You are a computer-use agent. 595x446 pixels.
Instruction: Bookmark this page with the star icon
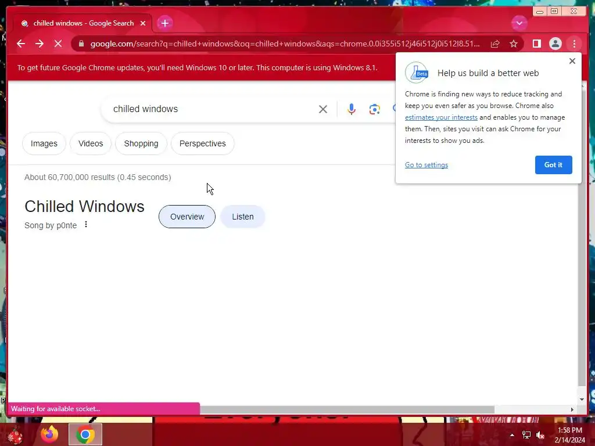pos(514,44)
